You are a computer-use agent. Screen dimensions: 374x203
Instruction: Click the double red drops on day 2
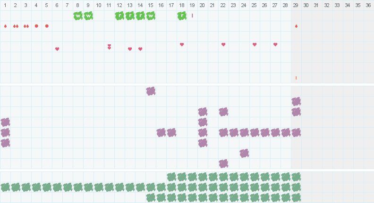[16, 26]
